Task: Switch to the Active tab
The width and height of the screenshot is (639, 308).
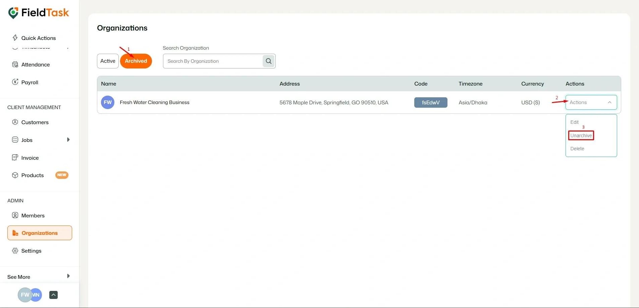Action: pyautogui.click(x=108, y=61)
